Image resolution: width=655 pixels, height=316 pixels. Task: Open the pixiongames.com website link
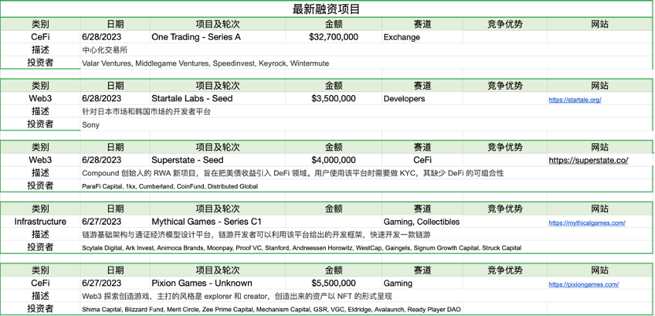click(x=583, y=285)
